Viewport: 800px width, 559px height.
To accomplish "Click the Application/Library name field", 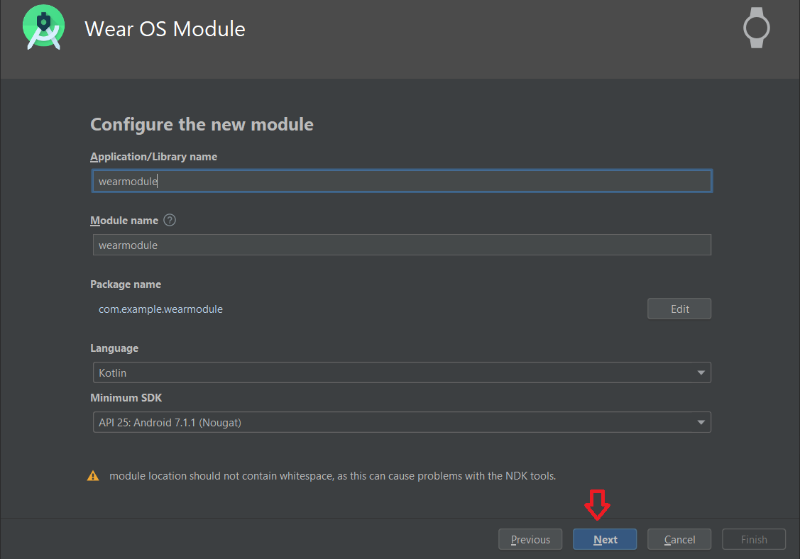I will click(402, 180).
